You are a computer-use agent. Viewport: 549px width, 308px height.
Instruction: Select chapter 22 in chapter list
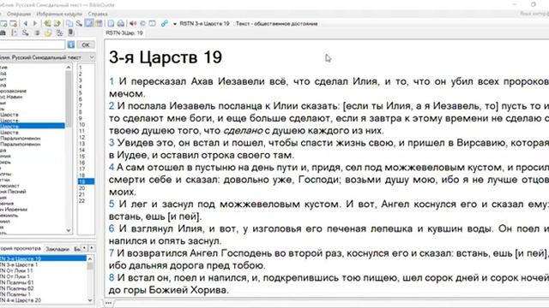[81, 201]
